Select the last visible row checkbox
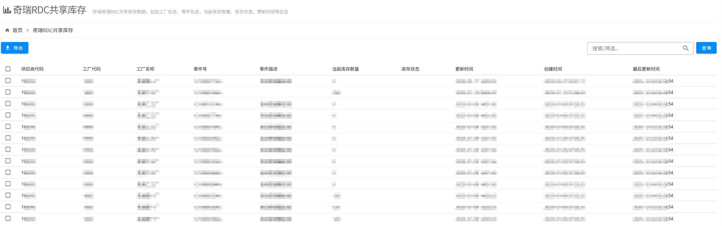 coord(8,218)
